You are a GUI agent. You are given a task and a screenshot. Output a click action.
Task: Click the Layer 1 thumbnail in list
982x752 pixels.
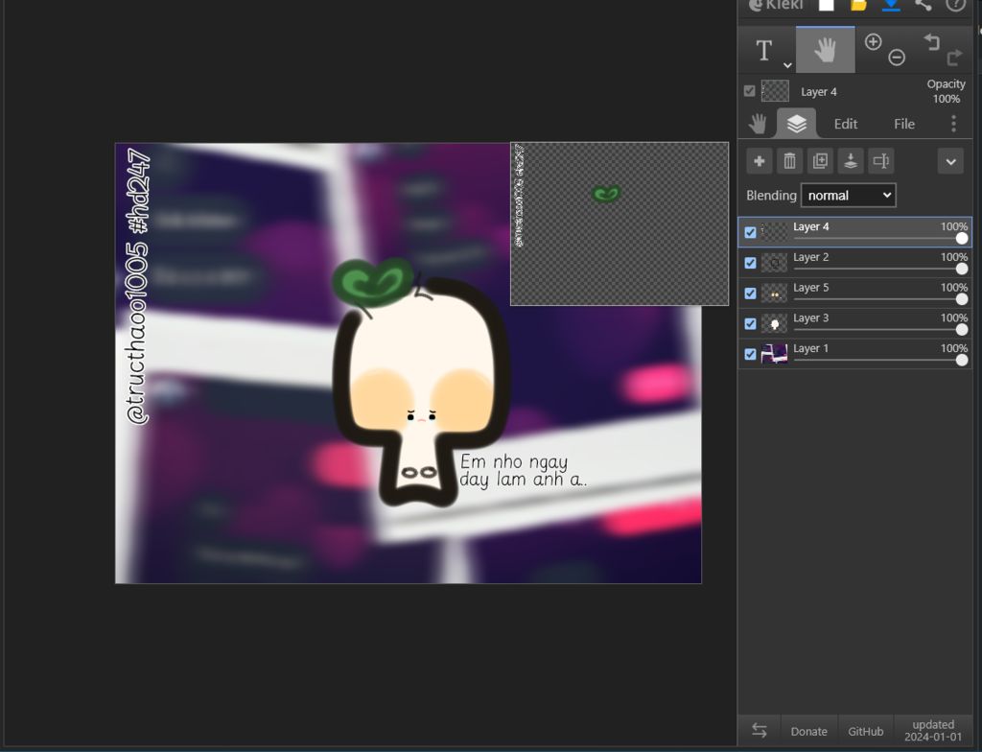774,354
